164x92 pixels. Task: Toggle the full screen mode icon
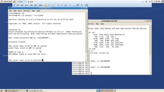coord(78,5)
